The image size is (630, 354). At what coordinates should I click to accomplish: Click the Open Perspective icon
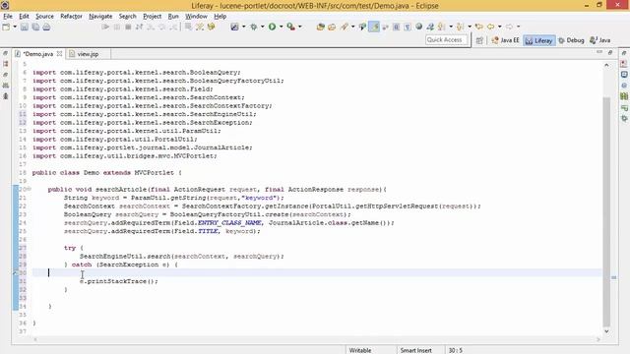(479, 40)
